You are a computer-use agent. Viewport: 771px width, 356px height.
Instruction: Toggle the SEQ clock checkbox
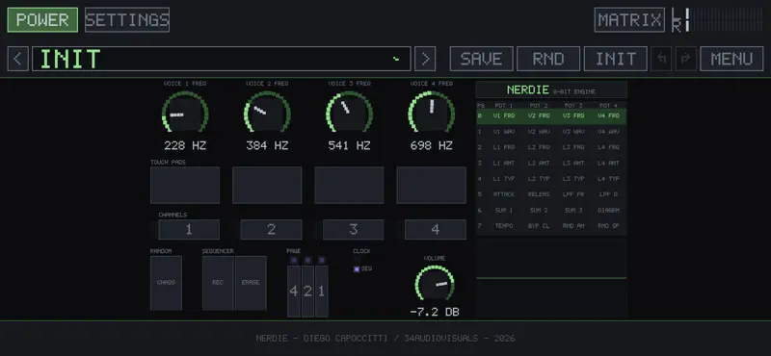click(357, 269)
